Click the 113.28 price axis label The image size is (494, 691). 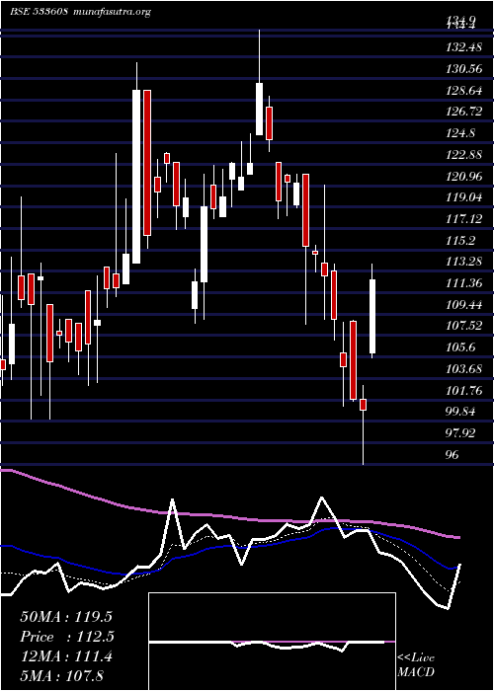463,263
